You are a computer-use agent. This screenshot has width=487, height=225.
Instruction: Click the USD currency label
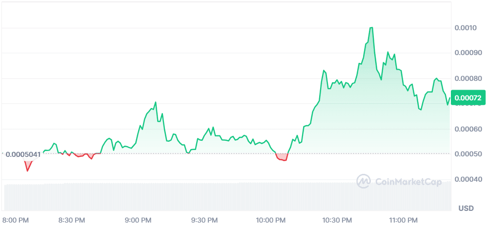click(x=466, y=208)
